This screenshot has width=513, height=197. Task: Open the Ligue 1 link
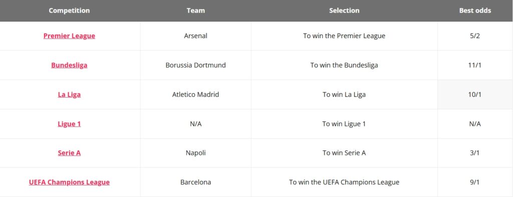coord(69,124)
